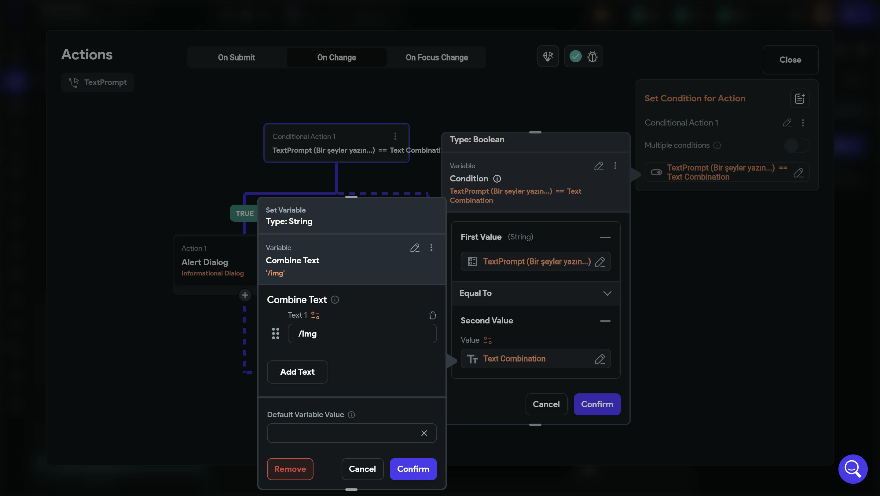This screenshot has height=496, width=880.
Task: Click the add-note icon beside Set Condition
Action: 799,99
